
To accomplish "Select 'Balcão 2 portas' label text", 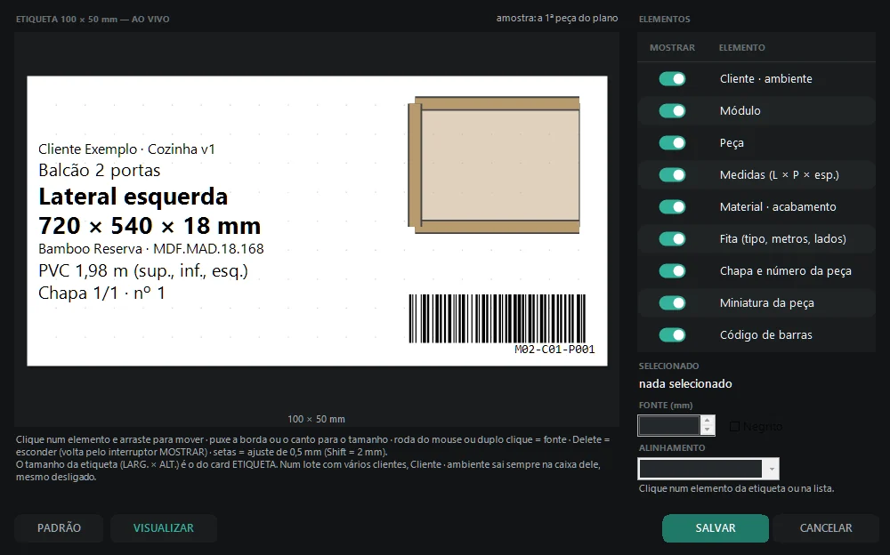I will pos(100,170).
